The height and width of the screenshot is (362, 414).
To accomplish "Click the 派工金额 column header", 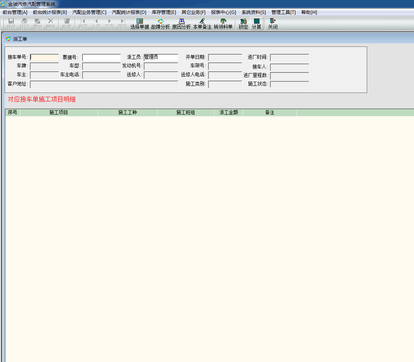I will point(228,113).
